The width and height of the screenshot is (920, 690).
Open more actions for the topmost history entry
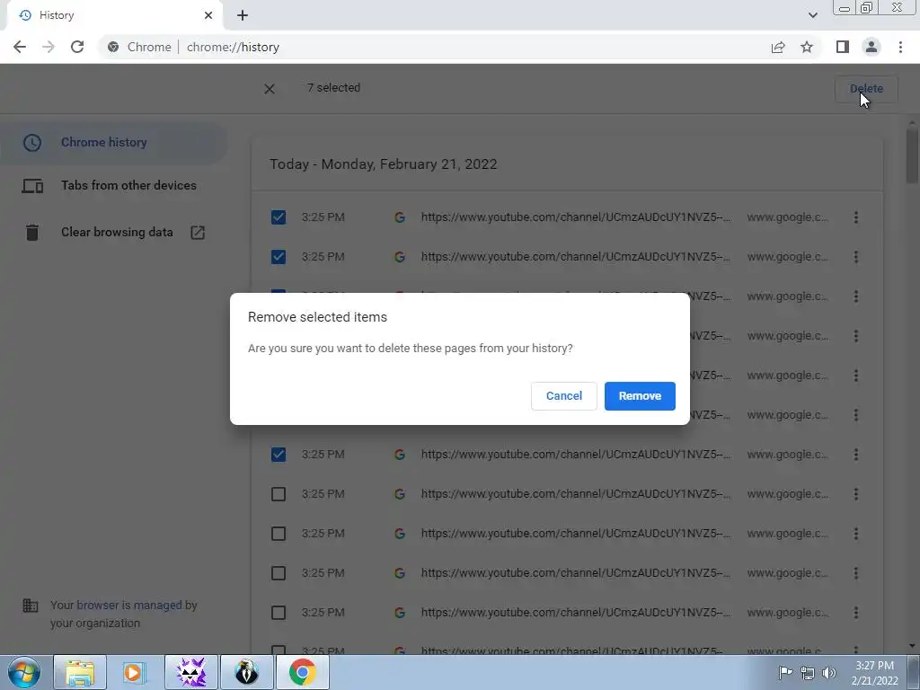pos(856,217)
